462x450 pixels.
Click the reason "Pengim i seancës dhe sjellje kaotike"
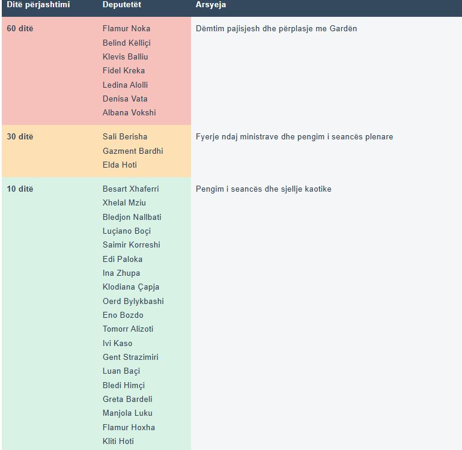coord(263,189)
